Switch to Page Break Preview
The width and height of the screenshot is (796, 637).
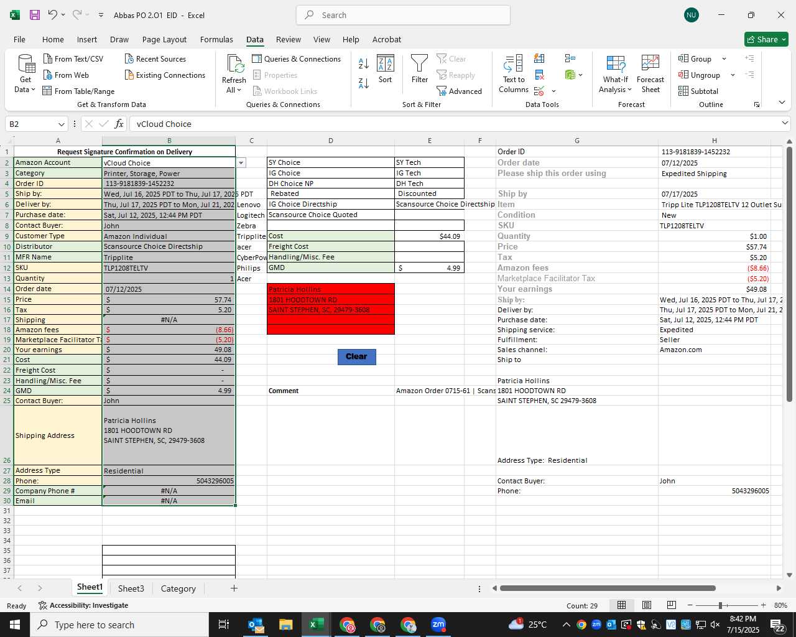[x=672, y=605]
